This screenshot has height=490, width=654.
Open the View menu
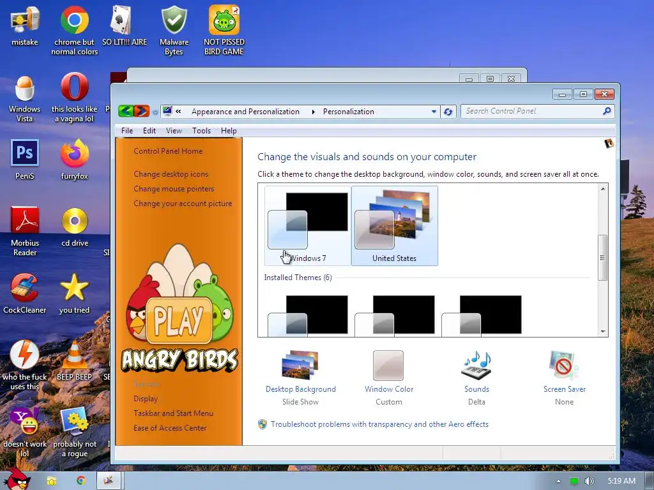point(174,131)
